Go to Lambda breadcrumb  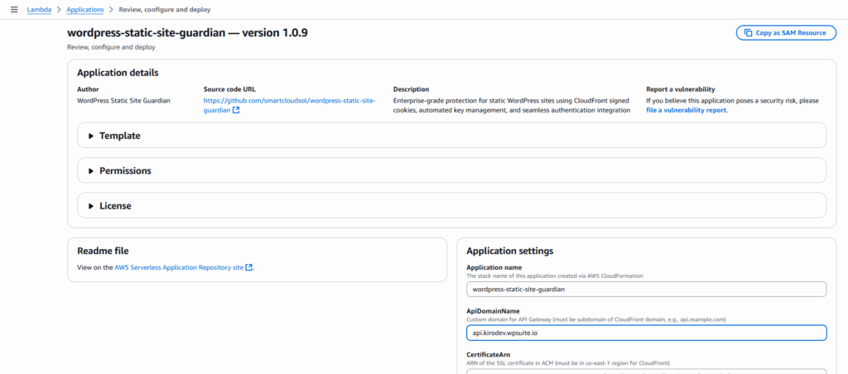coord(40,10)
